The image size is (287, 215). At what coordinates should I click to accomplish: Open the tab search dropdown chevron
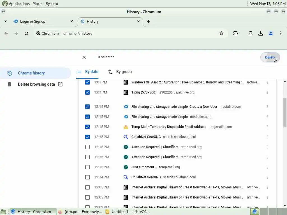[6, 21]
